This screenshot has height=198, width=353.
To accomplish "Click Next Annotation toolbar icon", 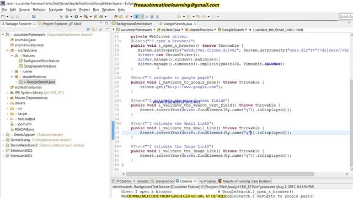I will (179, 16).
